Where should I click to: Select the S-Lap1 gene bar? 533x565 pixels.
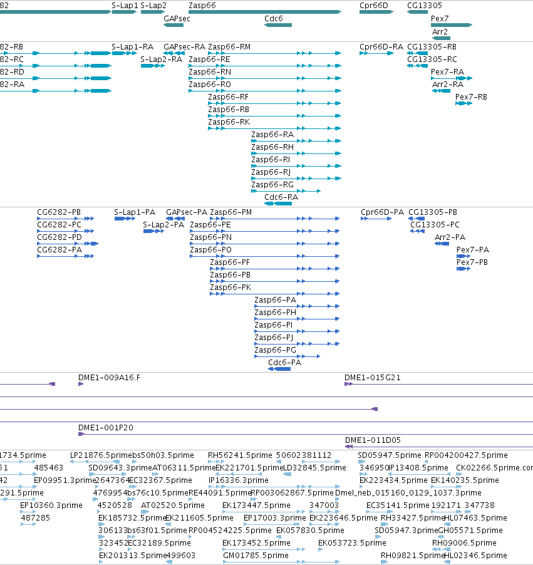point(125,12)
